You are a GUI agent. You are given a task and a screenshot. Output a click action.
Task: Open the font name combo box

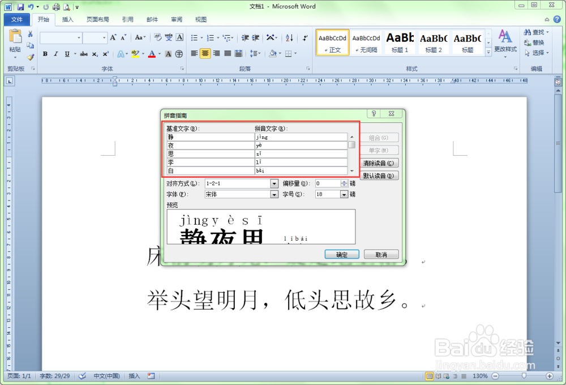[x=61, y=37]
